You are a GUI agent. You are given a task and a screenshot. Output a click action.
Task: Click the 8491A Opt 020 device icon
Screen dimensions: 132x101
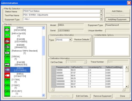[7, 35]
